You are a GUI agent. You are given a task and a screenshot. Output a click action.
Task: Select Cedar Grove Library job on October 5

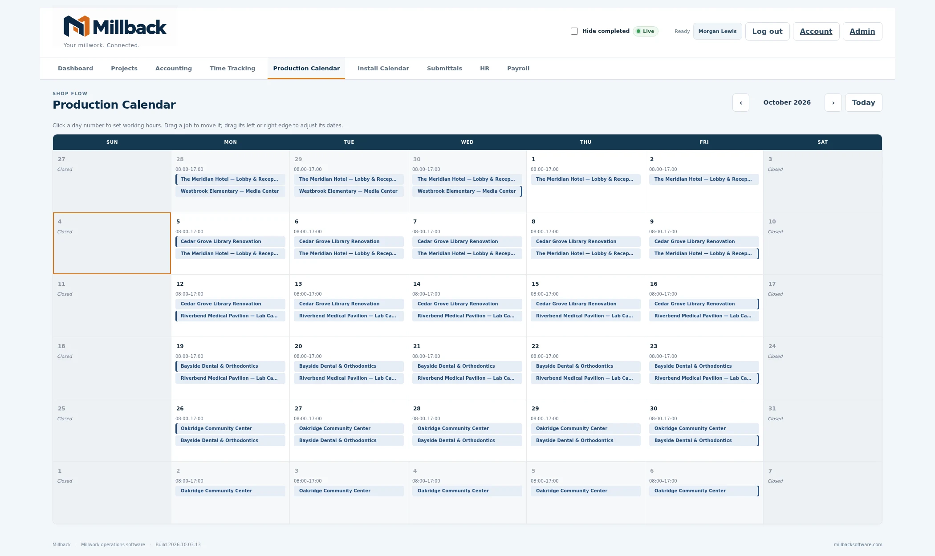[230, 242]
